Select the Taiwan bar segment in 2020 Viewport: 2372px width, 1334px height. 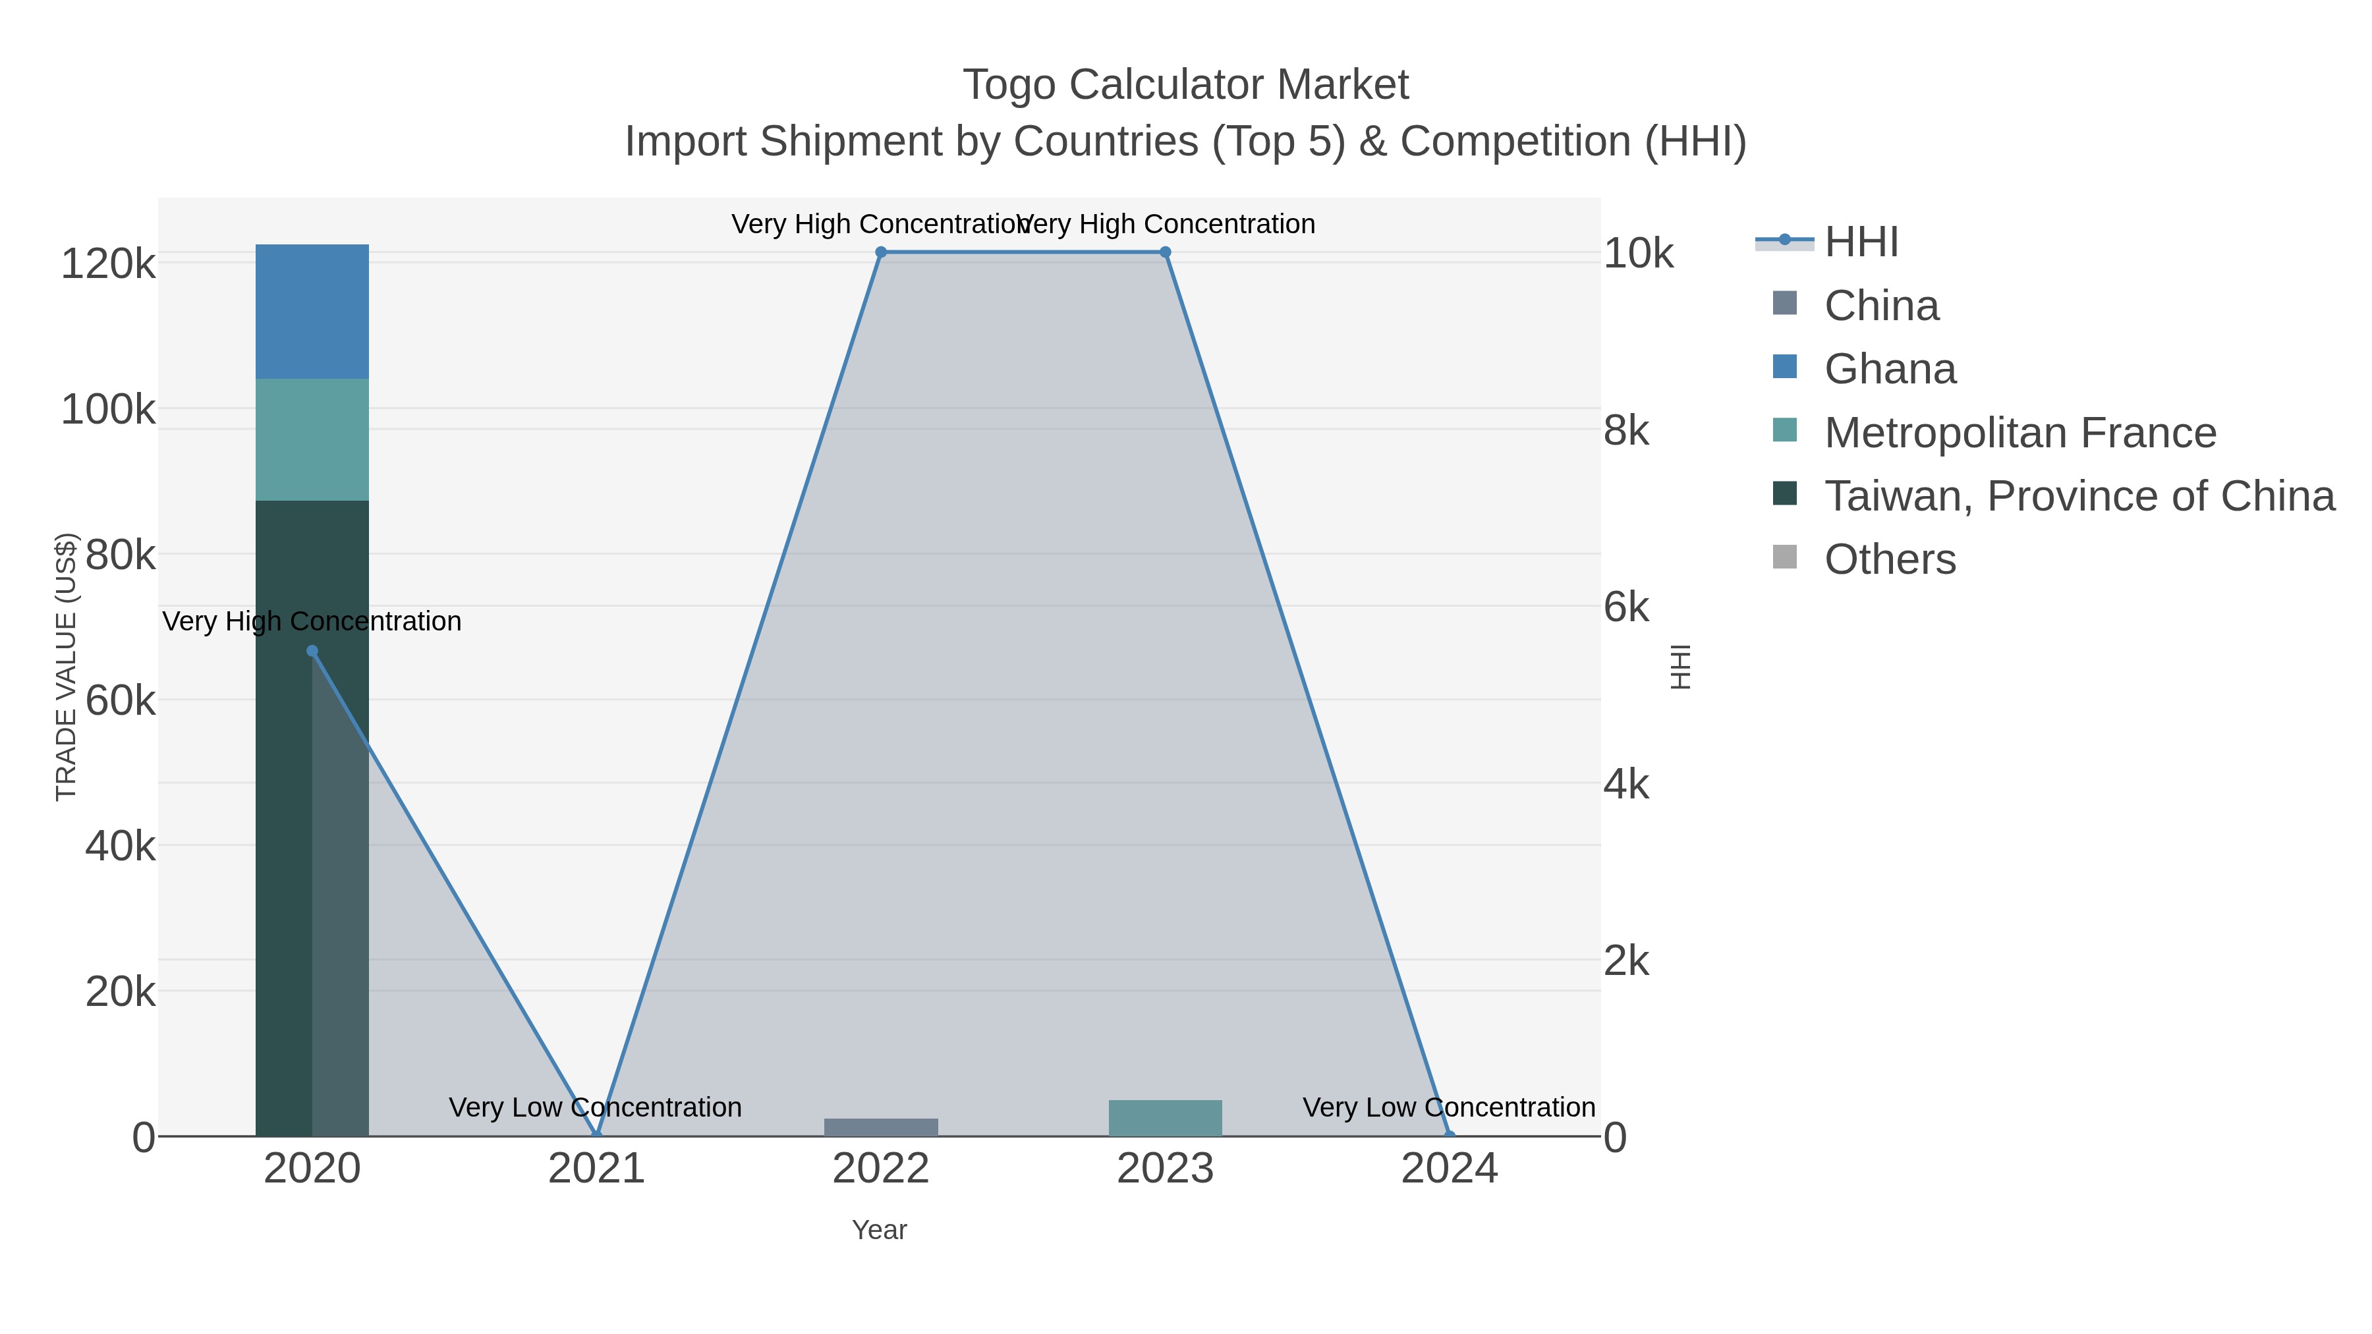[312, 818]
